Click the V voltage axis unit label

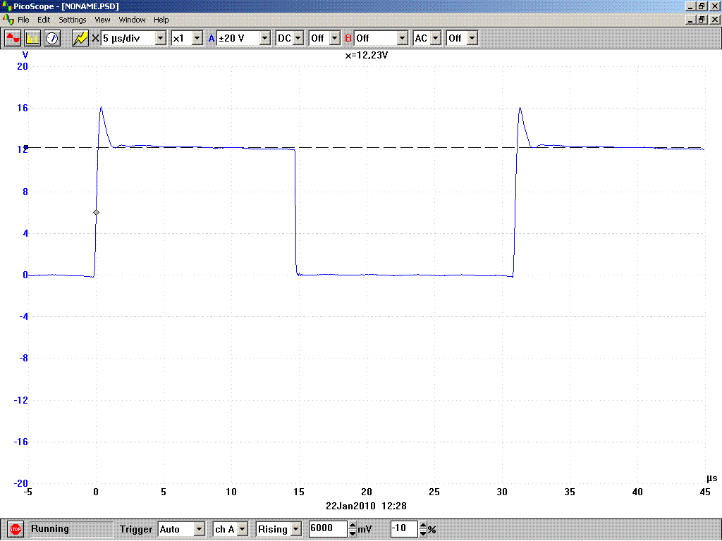click(x=25, y=55)
